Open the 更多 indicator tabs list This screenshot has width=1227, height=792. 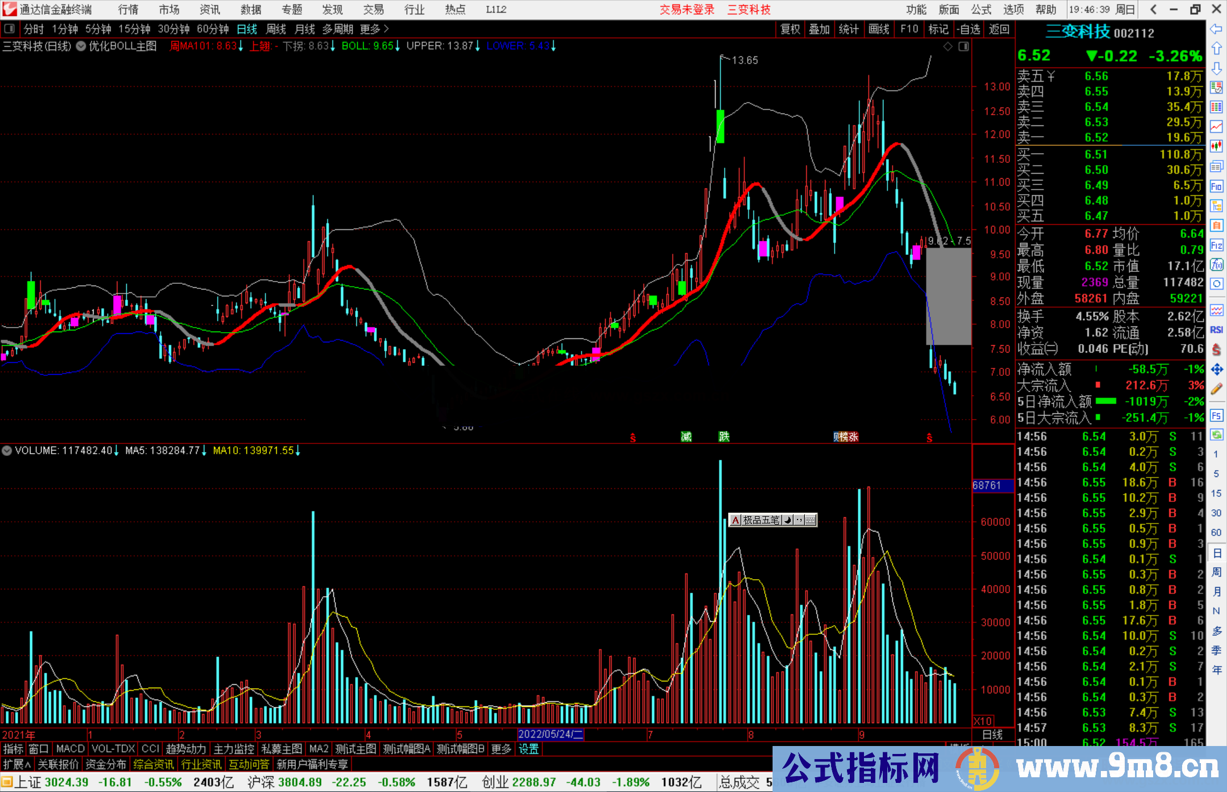[x=501, y=749]
